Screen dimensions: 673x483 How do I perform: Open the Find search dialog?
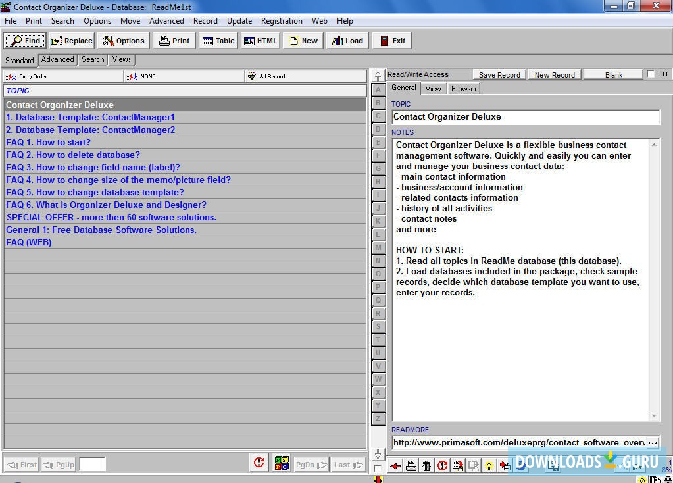click(x=24, y=40)
